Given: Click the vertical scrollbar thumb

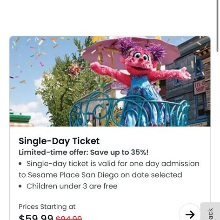Looking at the screenshot, I should click(218, 26).
